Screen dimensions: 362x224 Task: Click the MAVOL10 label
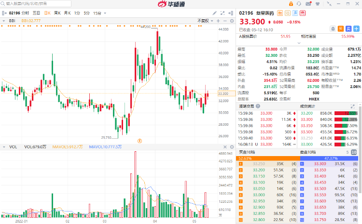coord(105,147)
